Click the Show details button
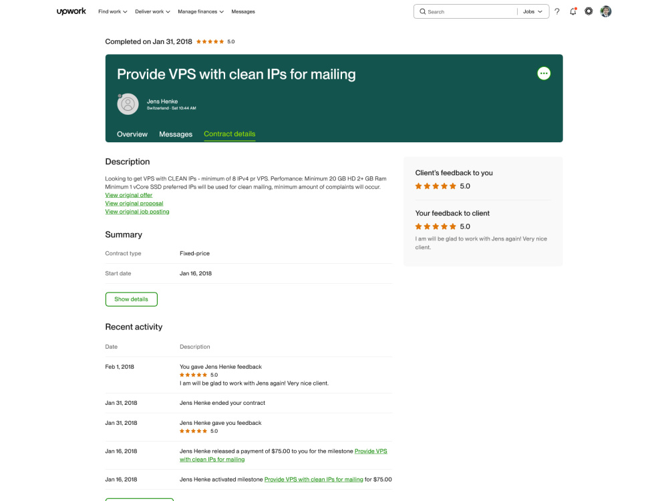Image resolution: width=668 pixels, height=501 pixels. (x=131, y=299)
